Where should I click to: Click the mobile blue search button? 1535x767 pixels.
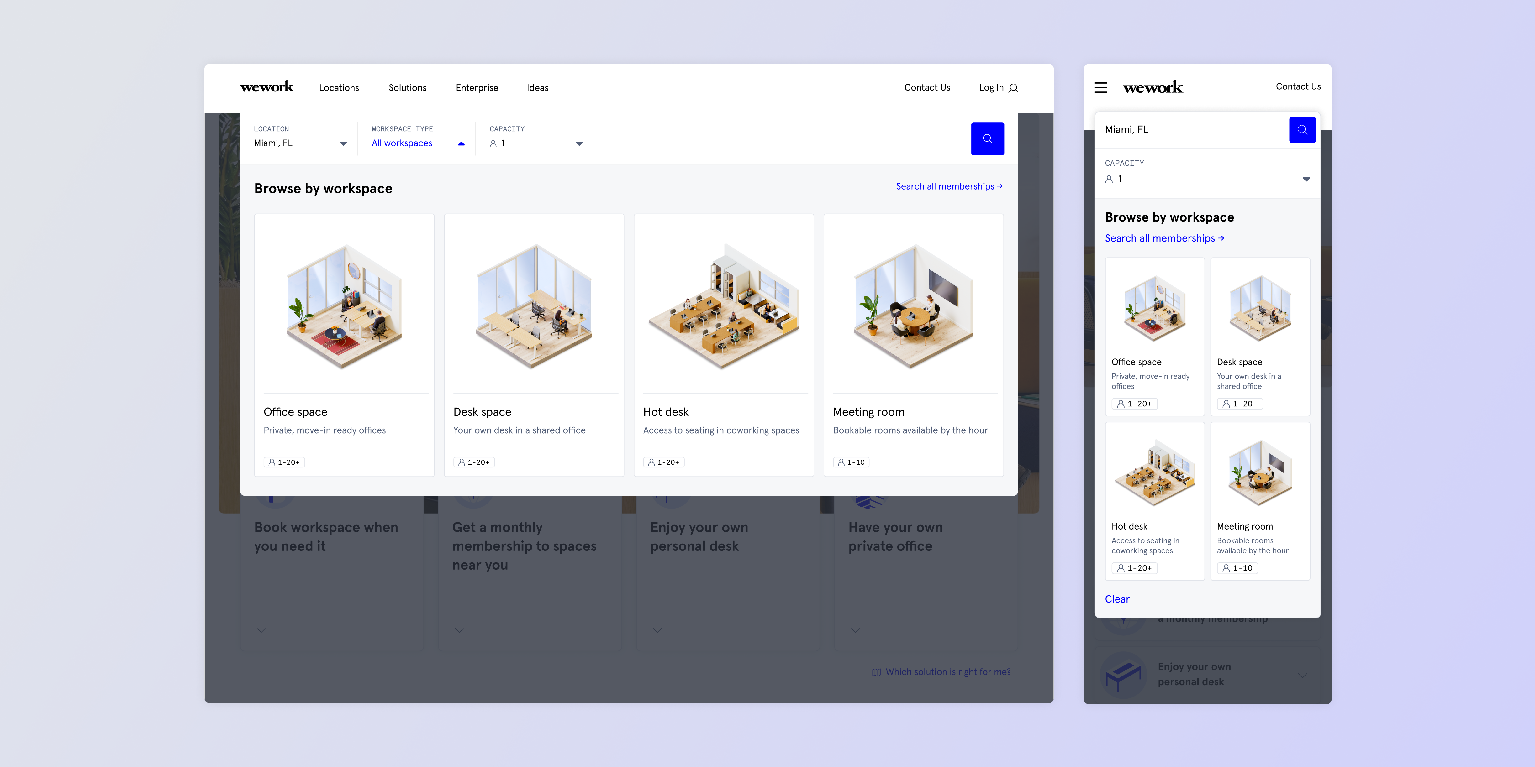pos(1302,130)
